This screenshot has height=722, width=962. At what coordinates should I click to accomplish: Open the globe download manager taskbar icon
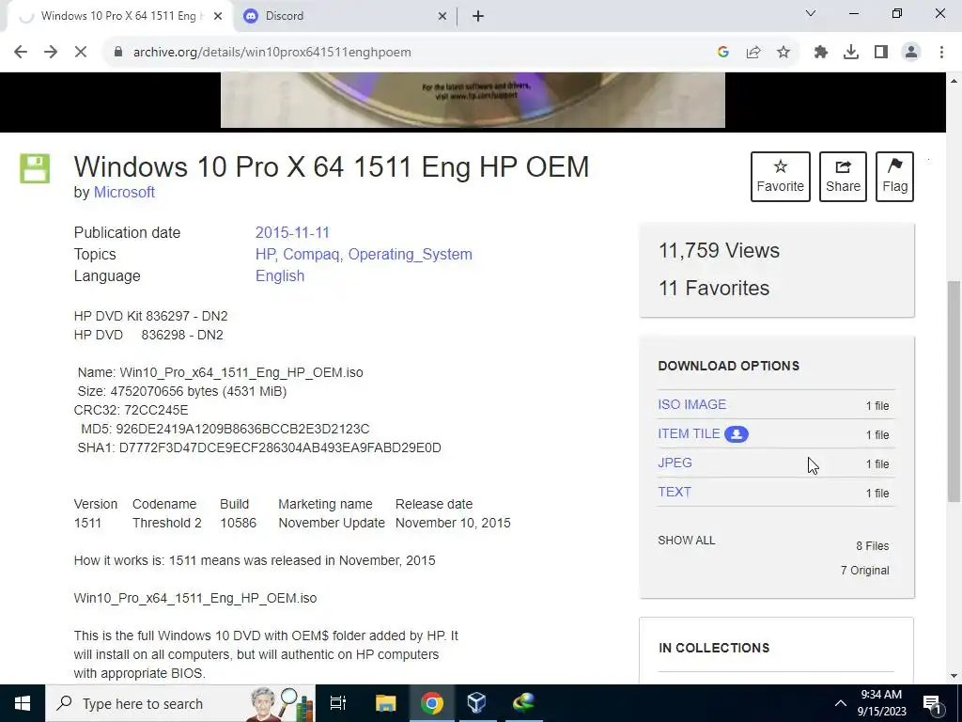[524, 703]
